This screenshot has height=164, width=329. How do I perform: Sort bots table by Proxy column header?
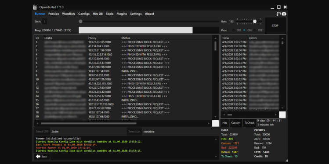coord(92,38)
